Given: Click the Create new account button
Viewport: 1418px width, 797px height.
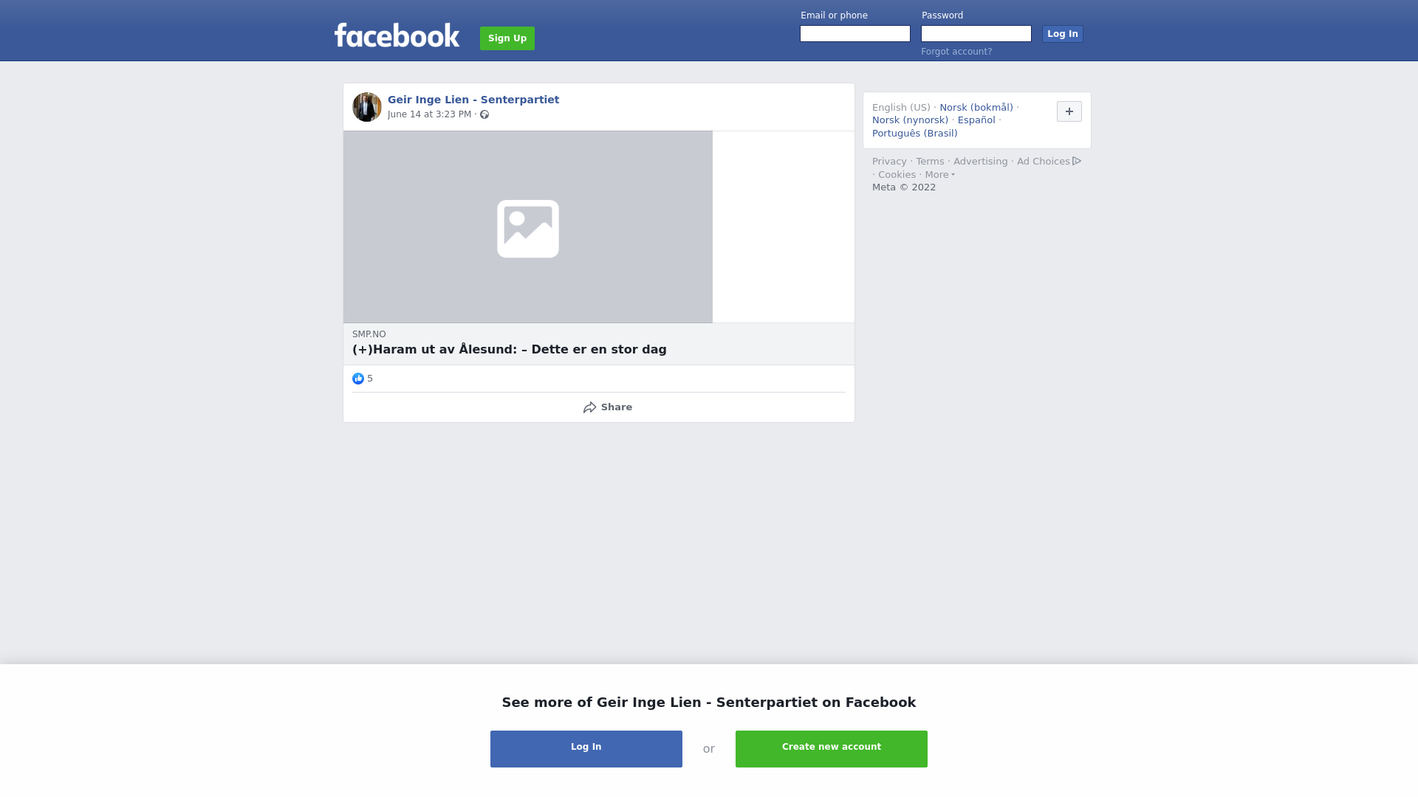Looking at the screenshot, I should tap(832, 749).
